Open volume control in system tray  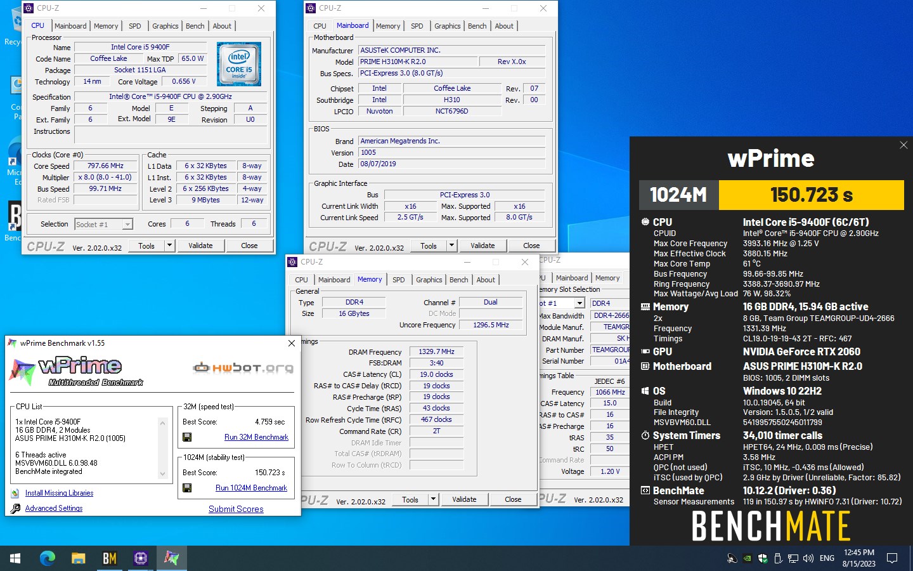point(808,558)
